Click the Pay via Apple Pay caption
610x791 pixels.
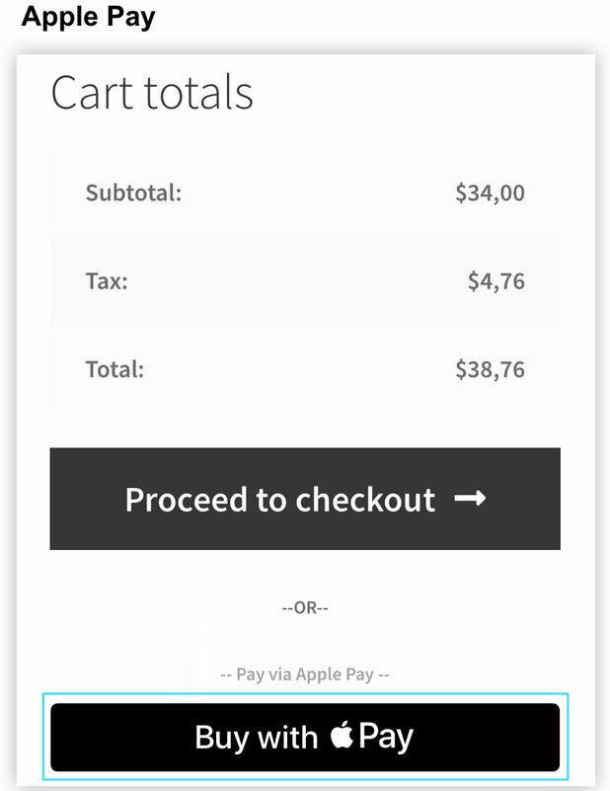click(x=305, y=674)
